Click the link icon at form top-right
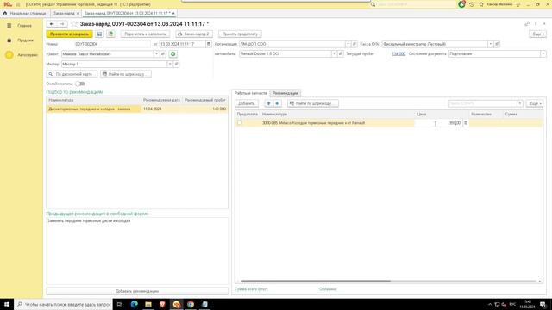Image resolution: width=552 pixels, height=310 pixels. (x=527, y=23)
